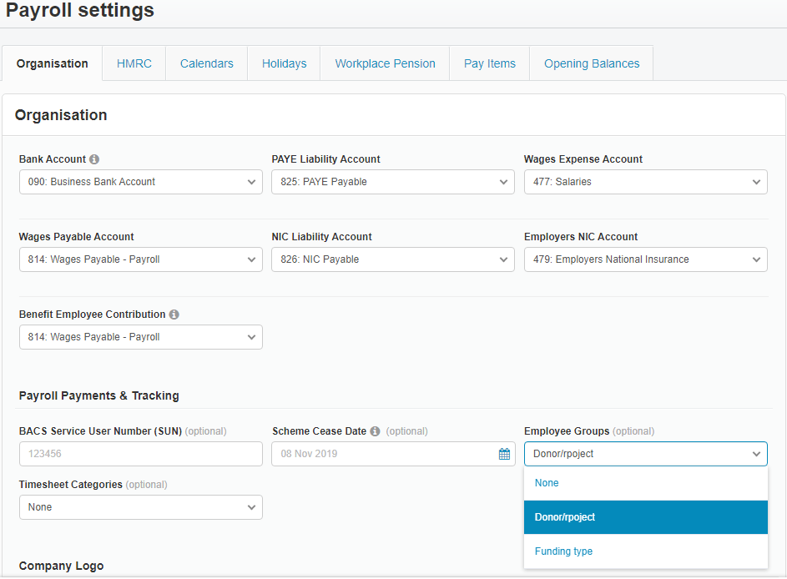Expand the Wages Payable Account dropdown

pos(140,259)
